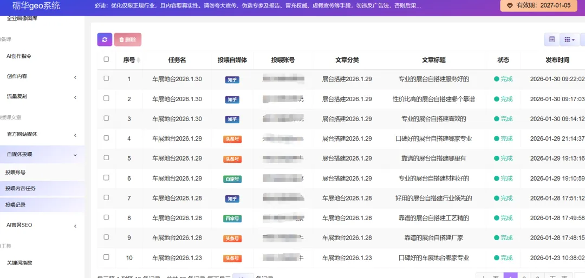Click publish time 2026-01-30 09:22:02
This screenshot has height=278, width=585.
(557, 79)
